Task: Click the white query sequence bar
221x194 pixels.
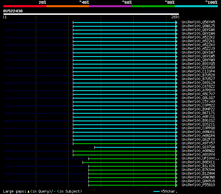Action: (91, 14)
